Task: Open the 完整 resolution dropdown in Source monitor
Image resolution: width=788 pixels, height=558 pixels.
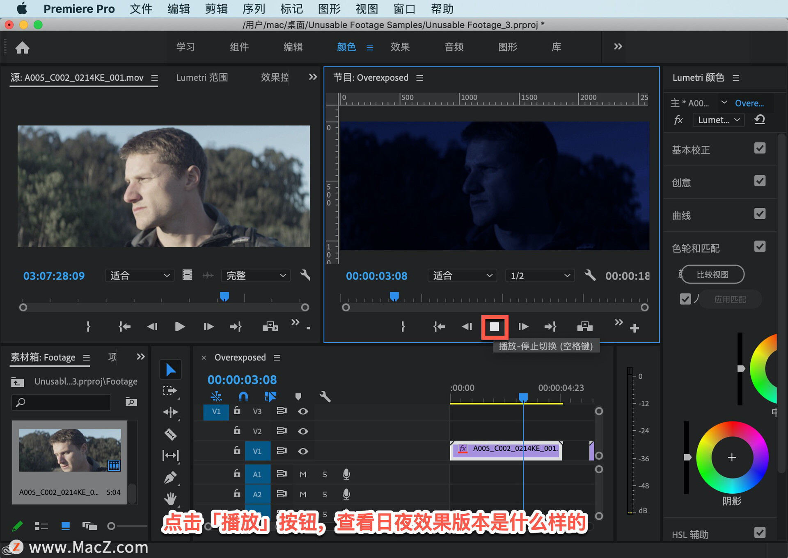Action: [x=255, y=276]
